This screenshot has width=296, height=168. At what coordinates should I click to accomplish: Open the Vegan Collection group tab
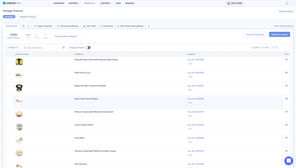43,26
